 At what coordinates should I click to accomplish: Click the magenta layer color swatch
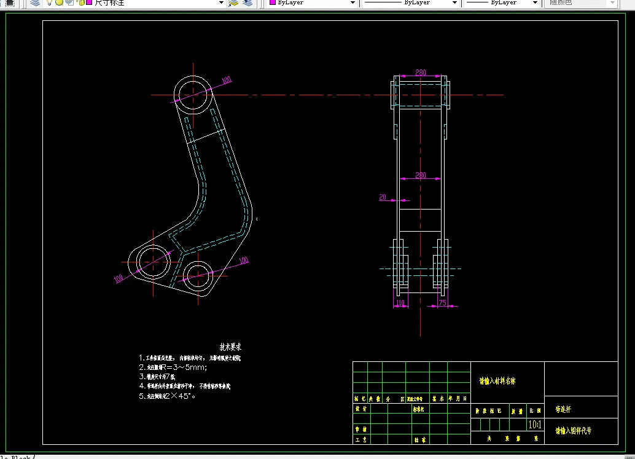(x=89, y=2)
